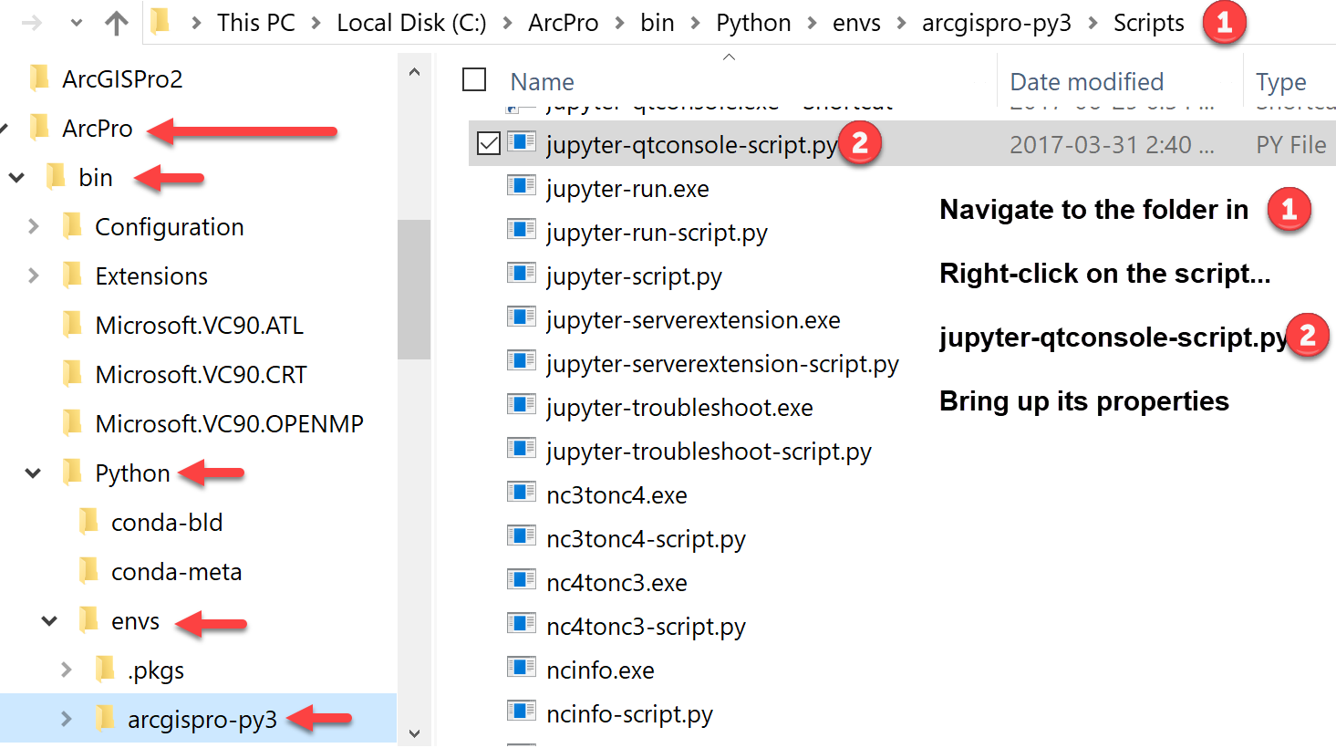Click the tree scrollbar up arrow
This screenshot has height=748, width=1336.
click(x=414, y=71)
